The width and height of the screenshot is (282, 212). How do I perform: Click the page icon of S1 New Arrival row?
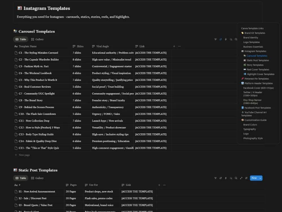(16, 192)
